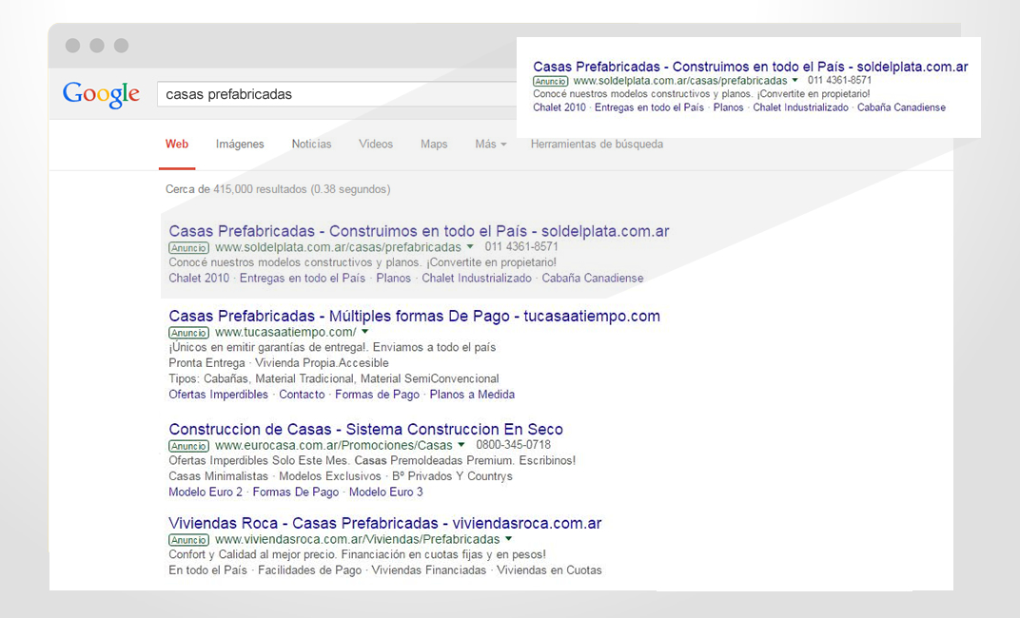This screenshot has width=1020, height=618.
Task: Open the 'Viviendas Roca - Casas Prefabricadas' title
Action: pos(385,523)
